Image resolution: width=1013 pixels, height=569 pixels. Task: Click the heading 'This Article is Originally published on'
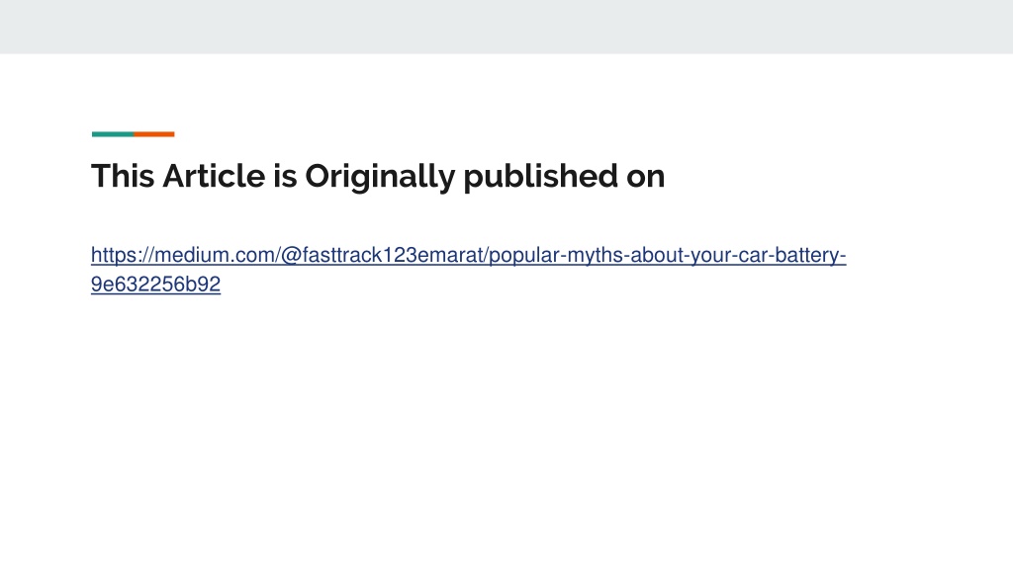click(x=378, y=176)
